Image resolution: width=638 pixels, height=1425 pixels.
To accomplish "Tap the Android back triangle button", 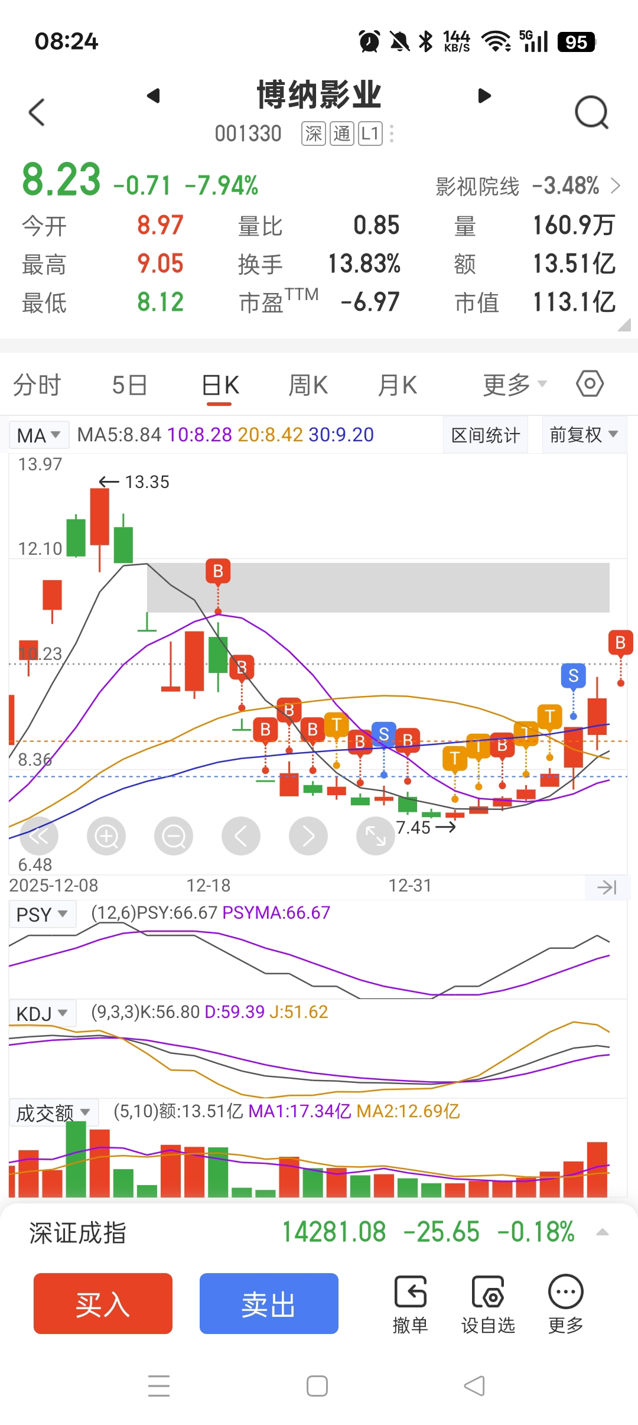I will point(474,1386).
